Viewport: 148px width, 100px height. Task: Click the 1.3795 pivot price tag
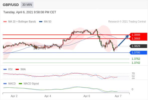click(x=138, y=52)
